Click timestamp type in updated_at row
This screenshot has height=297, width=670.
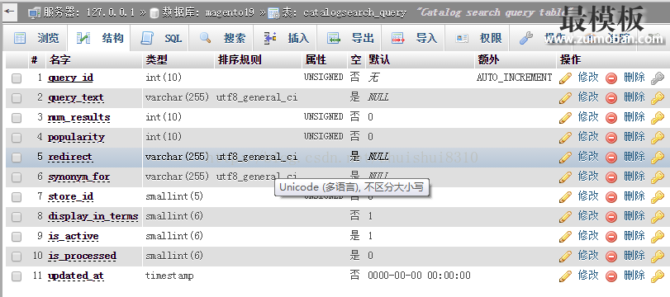pos(169,276)
